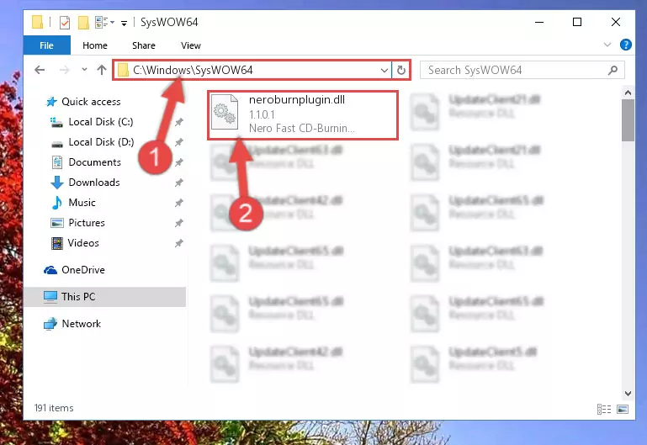647x445 pixels.
Task: Select Network in navigation pane
Action: click(x=72, y=324)
